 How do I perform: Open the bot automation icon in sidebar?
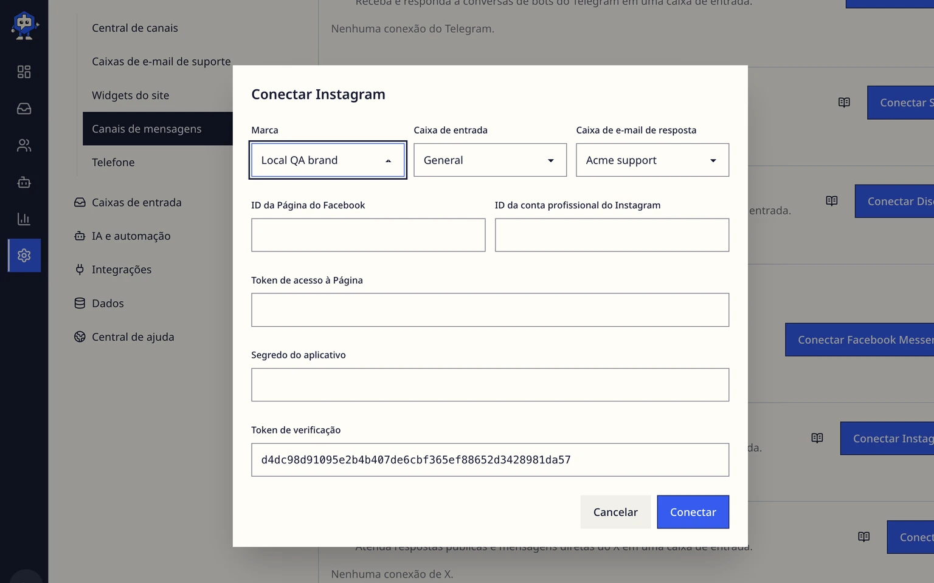(24, 182)
